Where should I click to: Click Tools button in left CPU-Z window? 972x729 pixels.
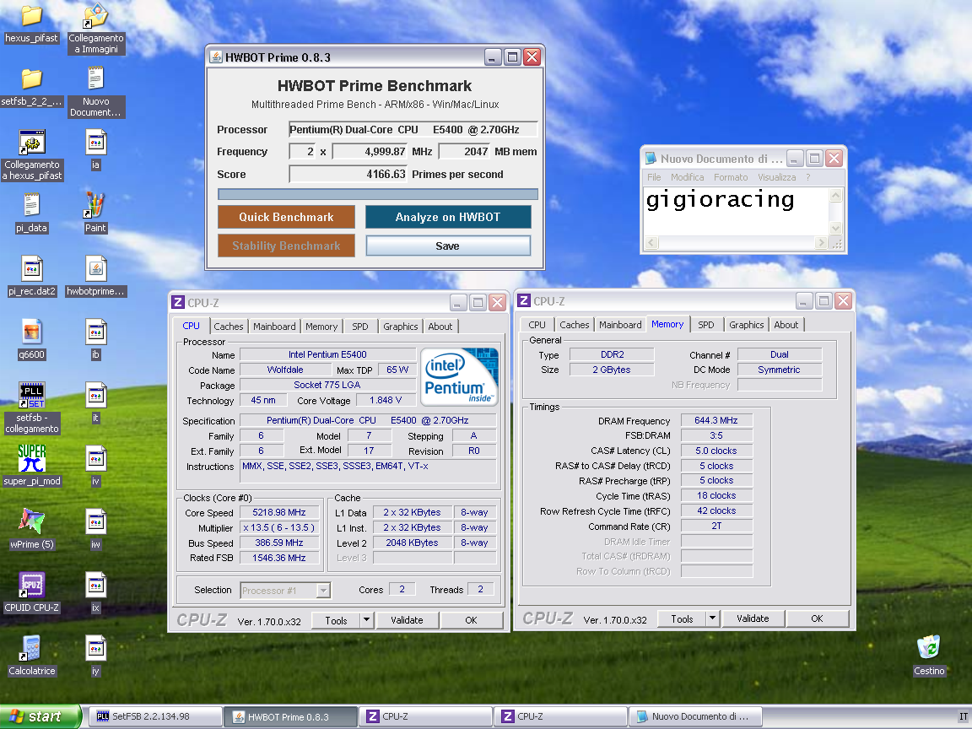pos(336,620)
